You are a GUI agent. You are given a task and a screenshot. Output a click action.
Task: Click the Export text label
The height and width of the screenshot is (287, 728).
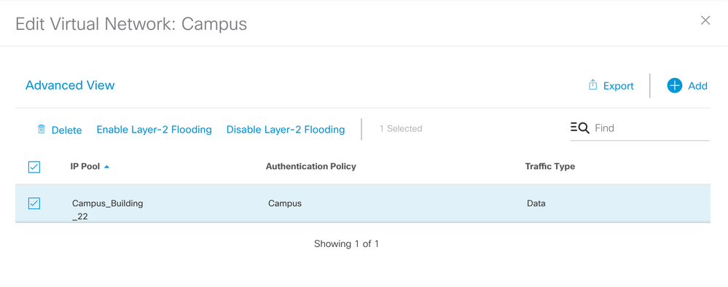[x=619, y=86]
